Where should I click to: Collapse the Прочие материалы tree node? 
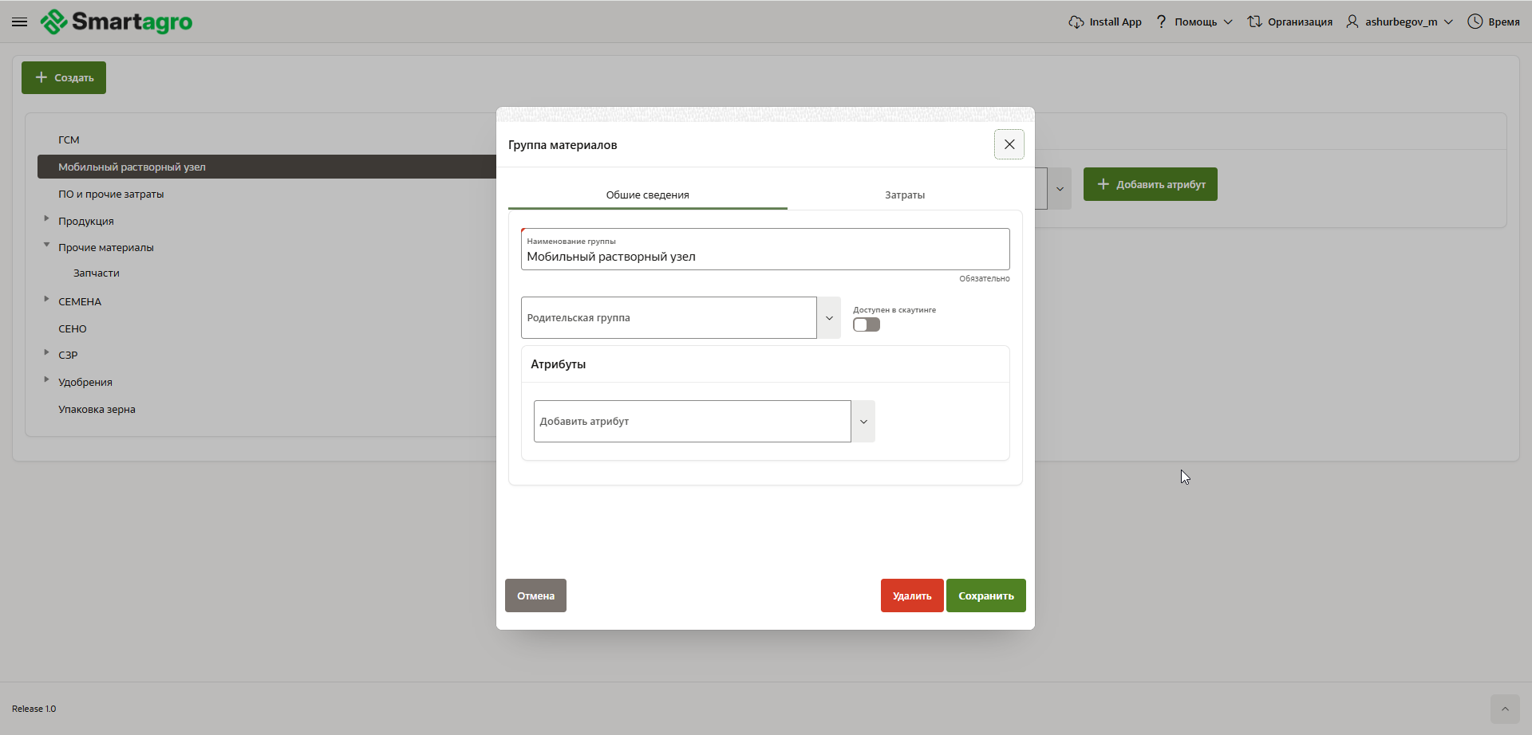point(46,245)
